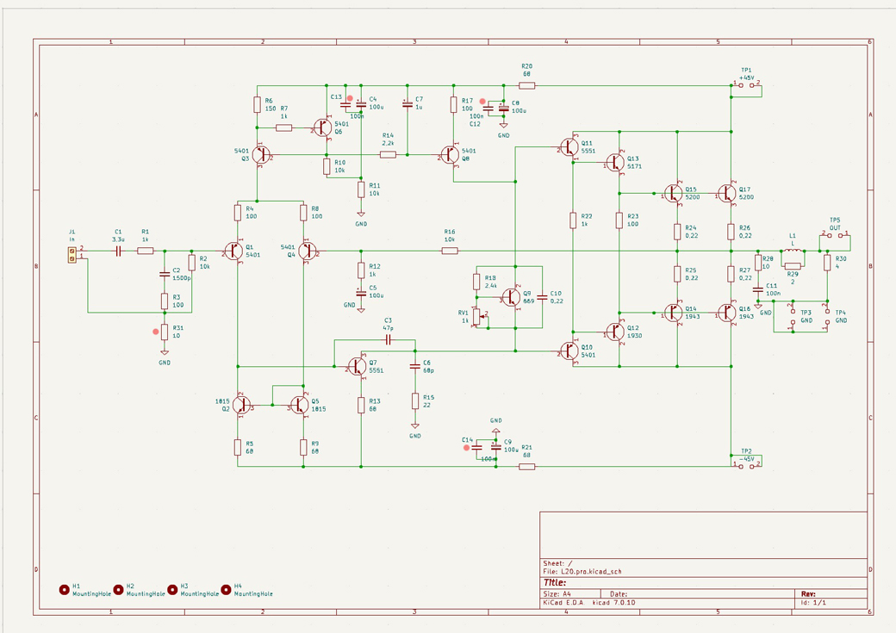896x633 pixels.
Task: Click the R16 10k feedback resistor
Action: (x=450, y=251)
